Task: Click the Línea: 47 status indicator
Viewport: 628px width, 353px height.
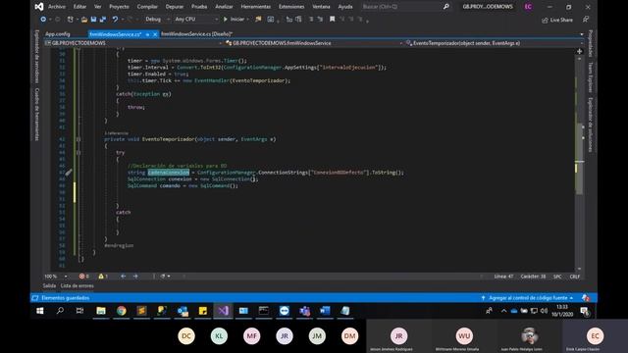Action: [x=503, y=277]
